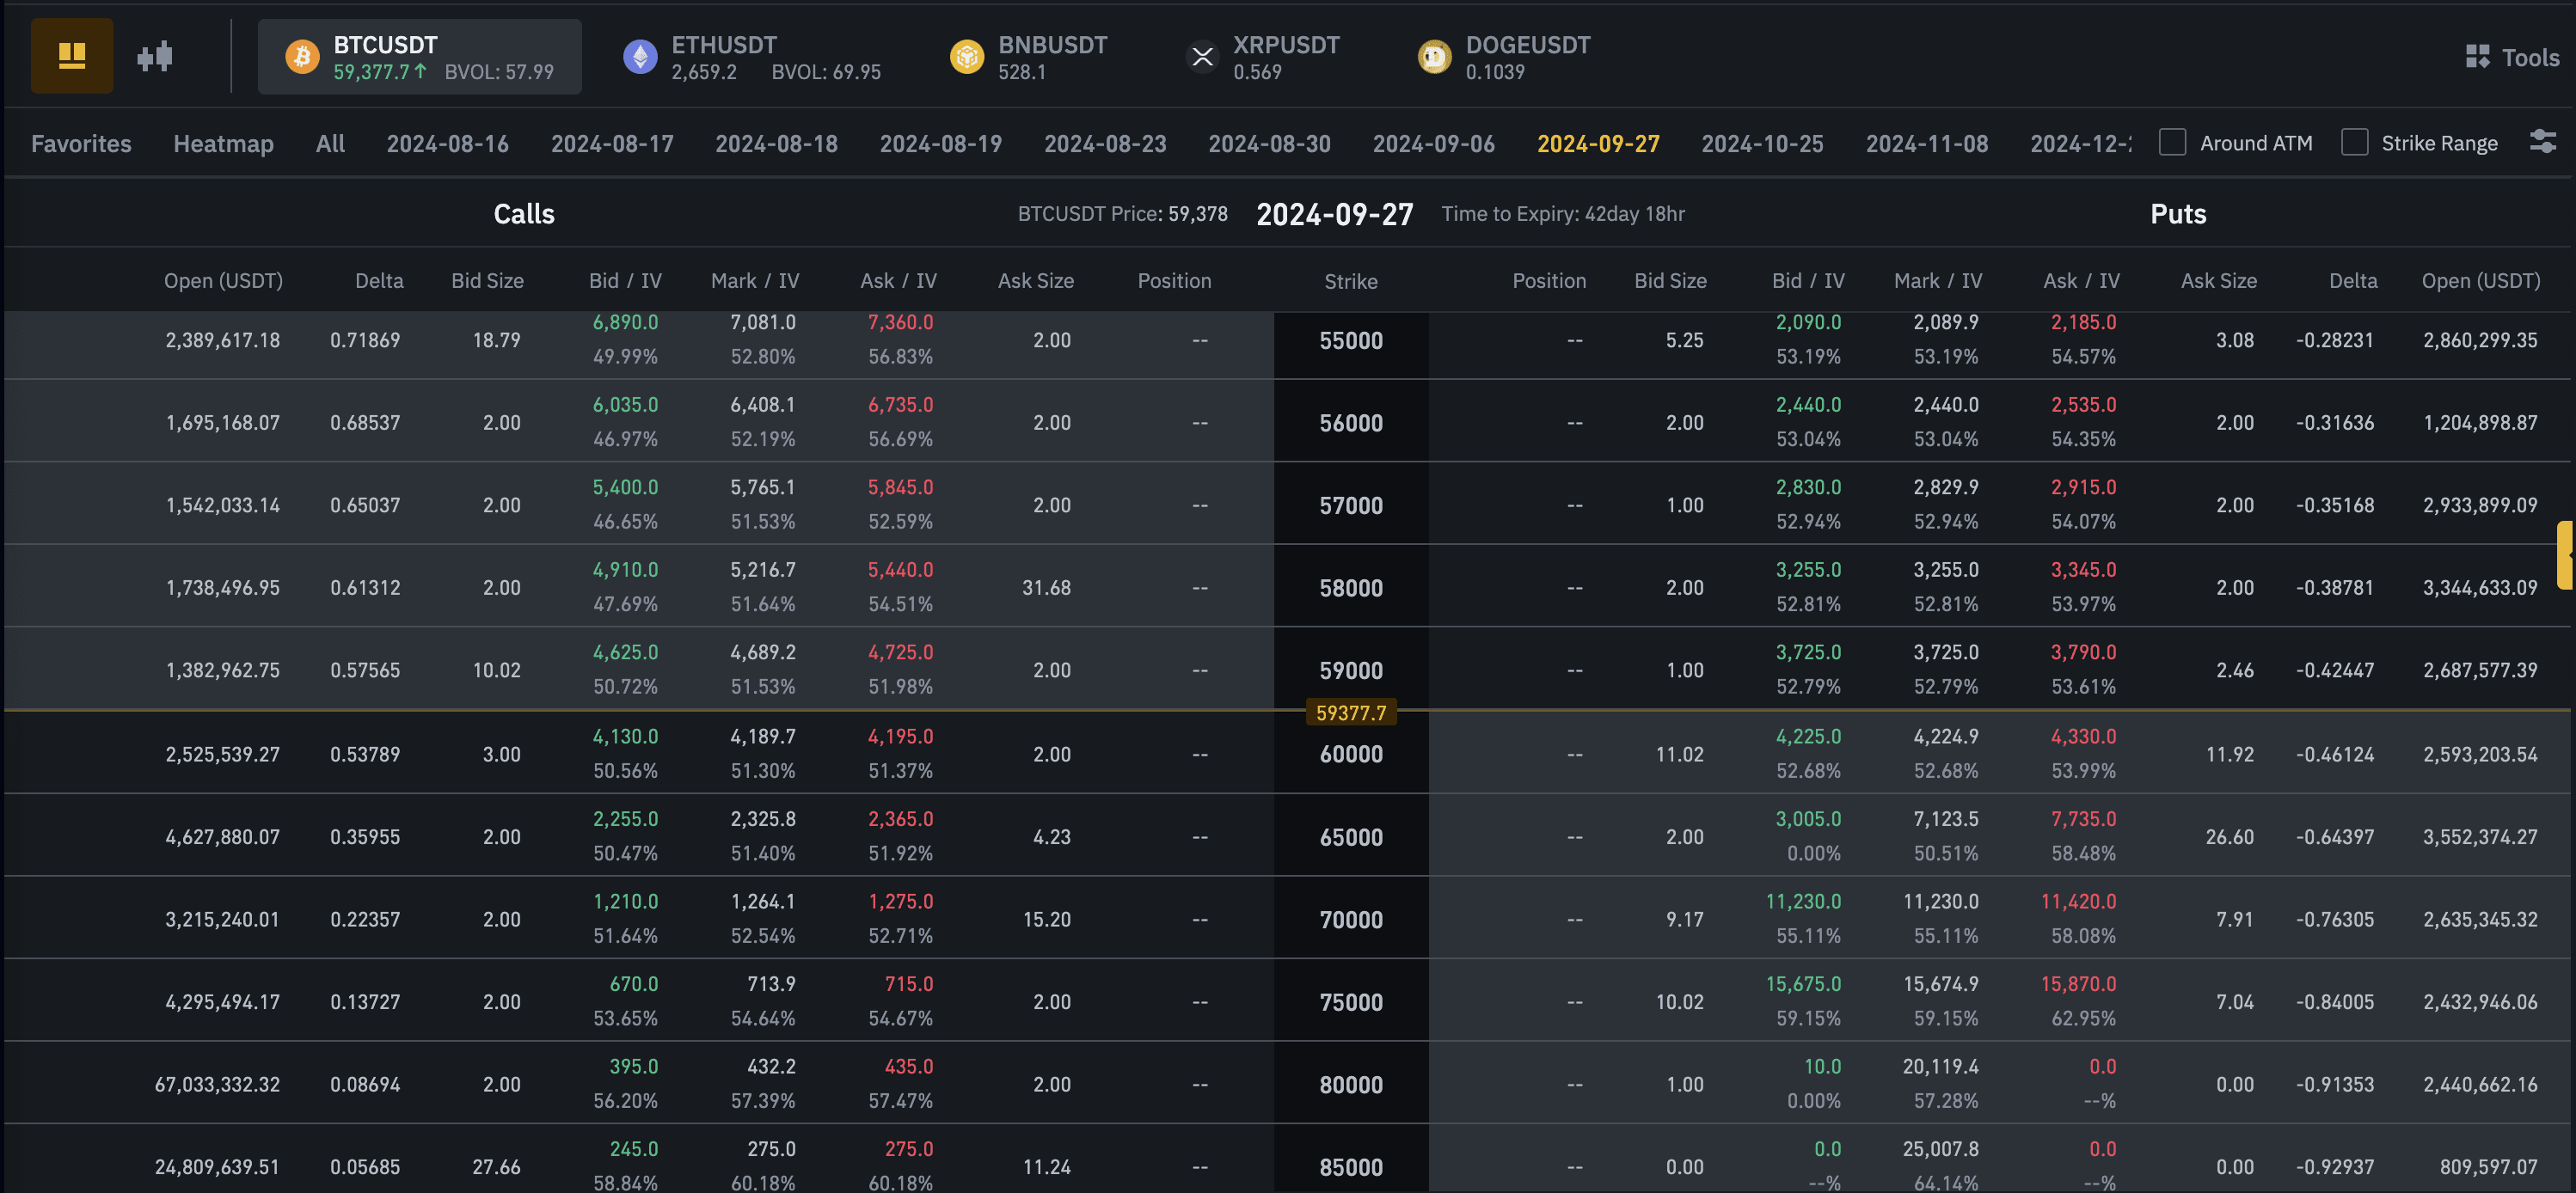2576x1193 pixels.
Task: Click the Bitcoin coin icon for BTCUSDT
Action: (302, 57)
